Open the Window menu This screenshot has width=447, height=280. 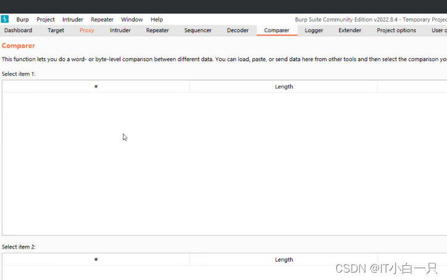[132, 19]
